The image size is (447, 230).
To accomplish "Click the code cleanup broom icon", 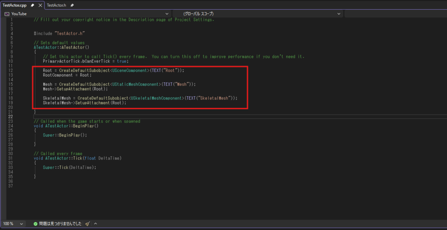I will coord(88,223).
